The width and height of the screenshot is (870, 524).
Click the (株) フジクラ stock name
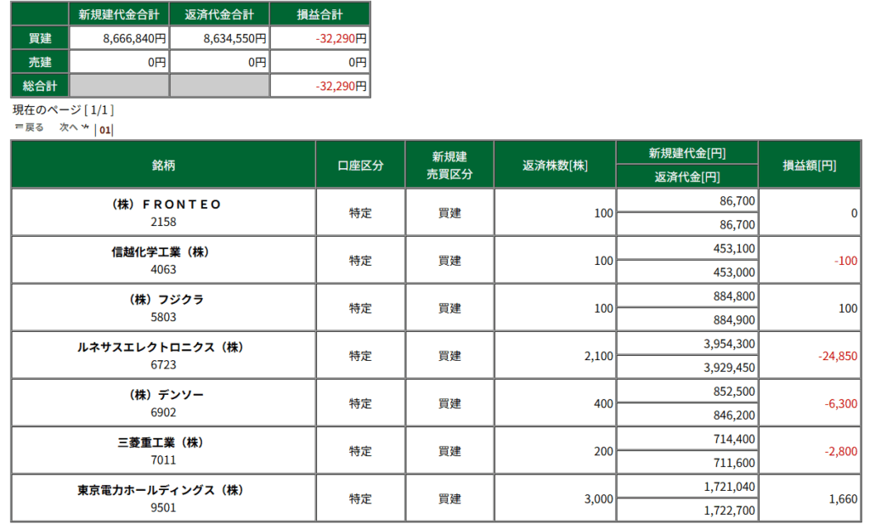[x=167, y=300]
